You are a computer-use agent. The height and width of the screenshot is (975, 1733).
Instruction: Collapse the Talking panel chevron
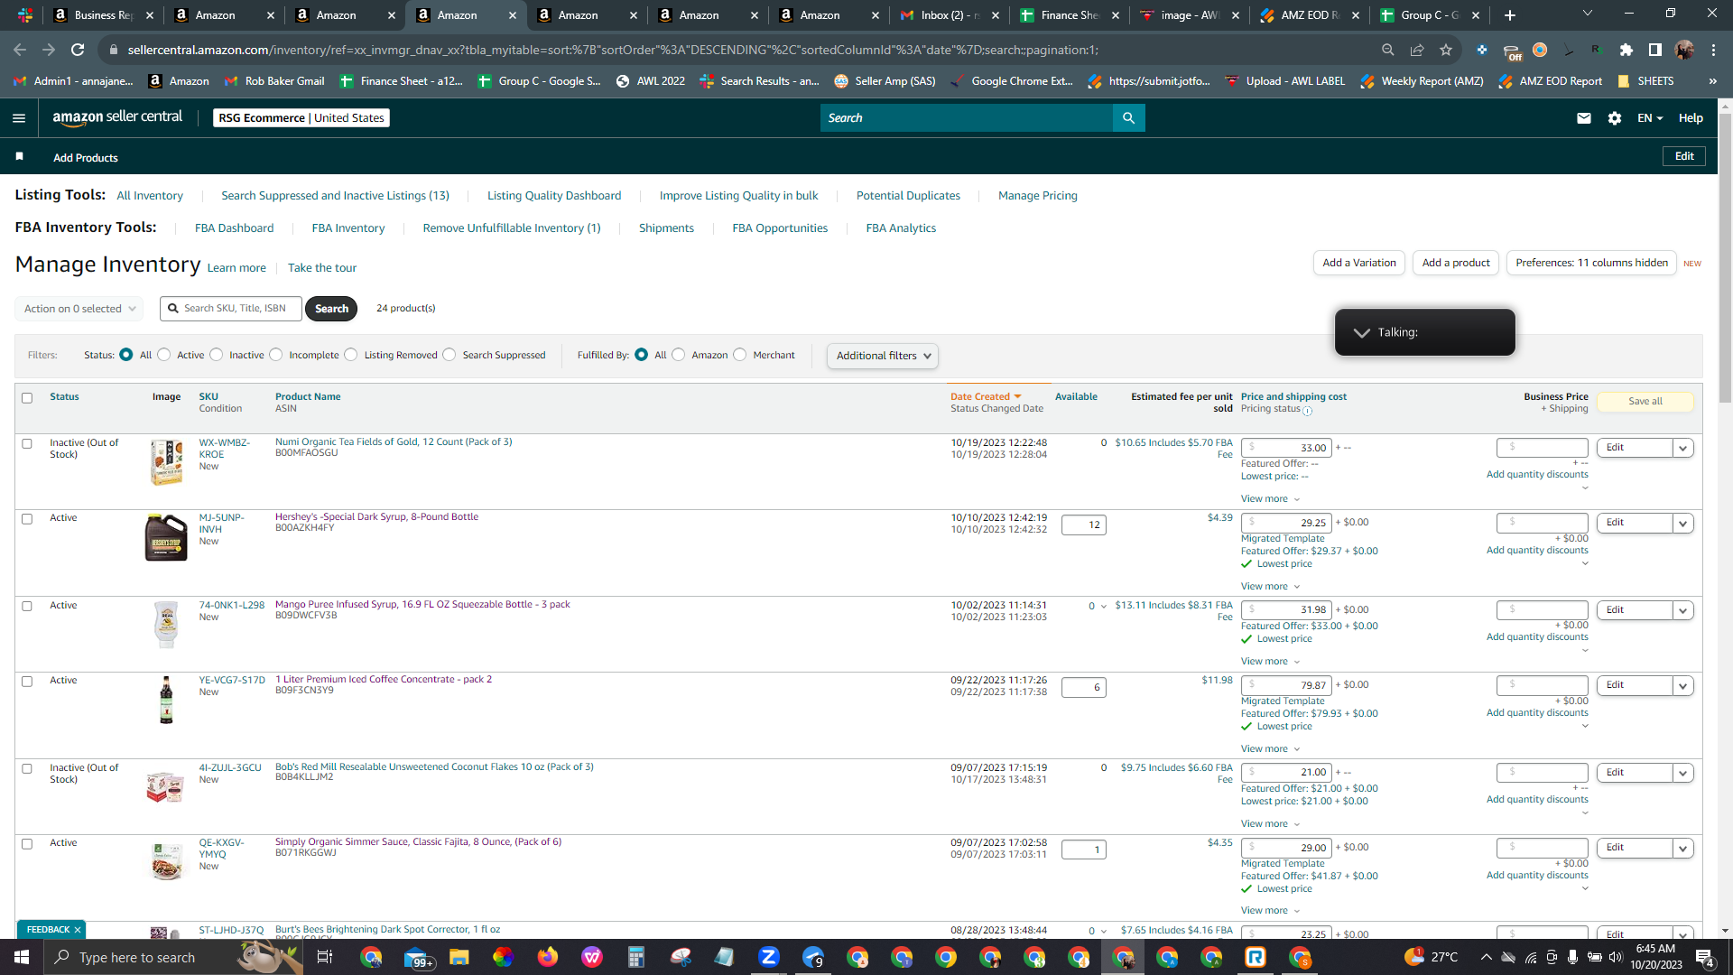tap(1362, 333)
